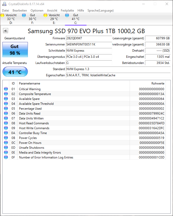Click the disk title Samsung SSD 970 EVO Plus
Image resolution: width=173 pixels, height=216 pixels.
(x=86, y=31)
